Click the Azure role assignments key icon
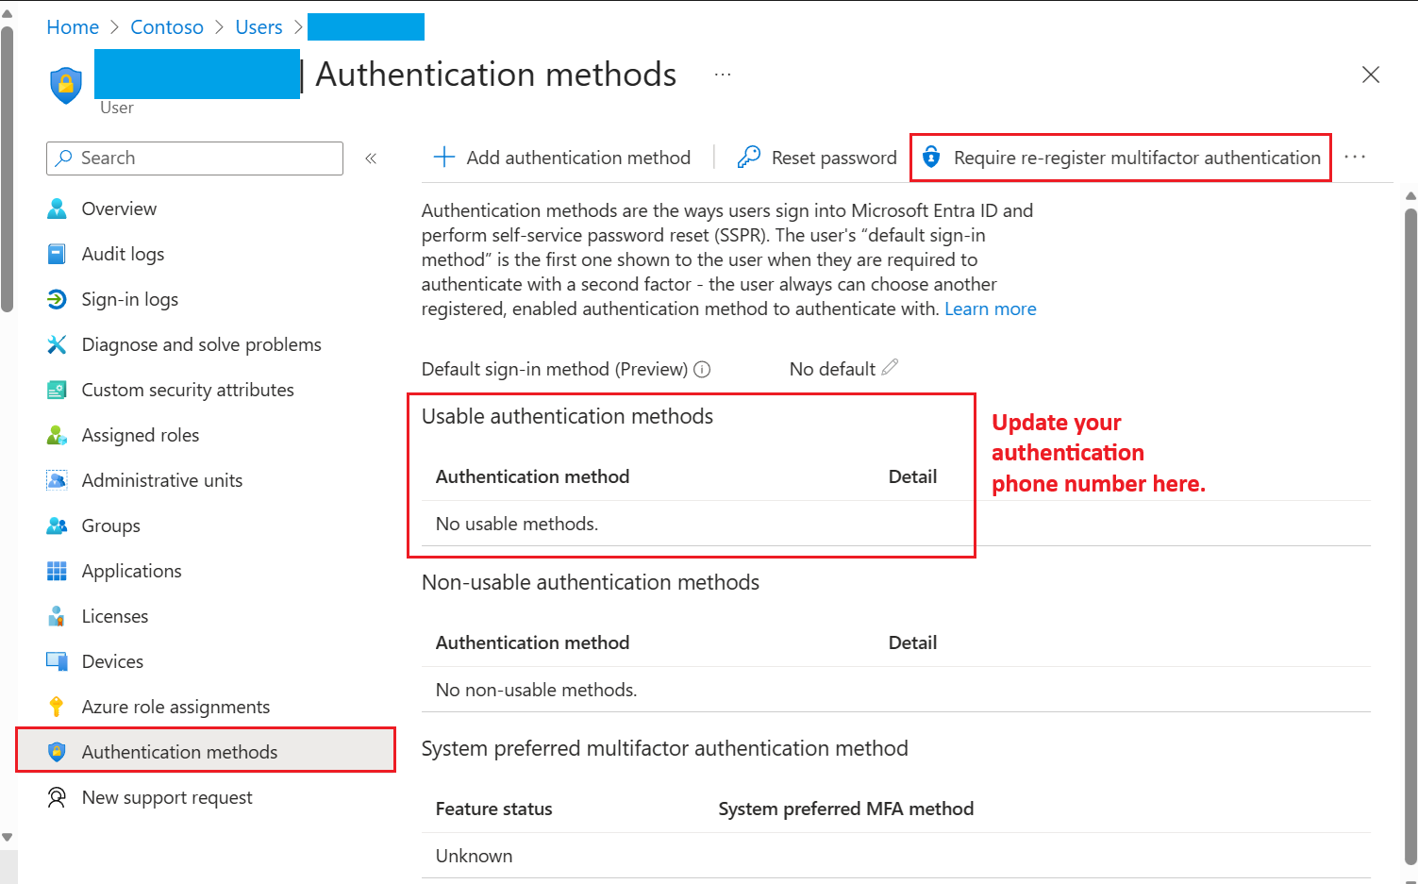 [57, 707]
